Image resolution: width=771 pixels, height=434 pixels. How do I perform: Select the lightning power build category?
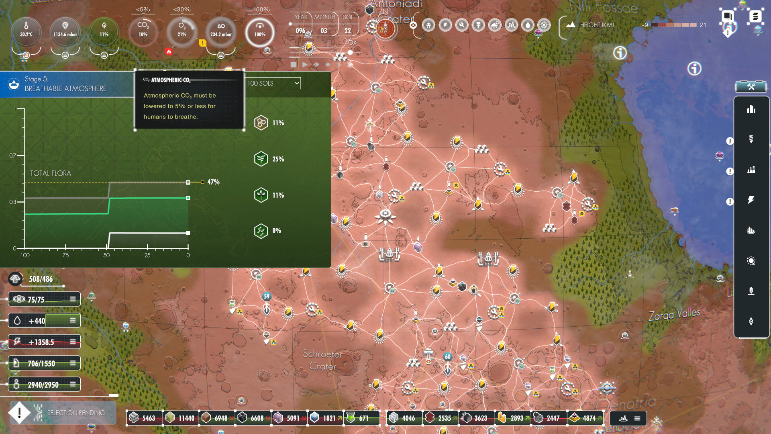coord(751,199)
